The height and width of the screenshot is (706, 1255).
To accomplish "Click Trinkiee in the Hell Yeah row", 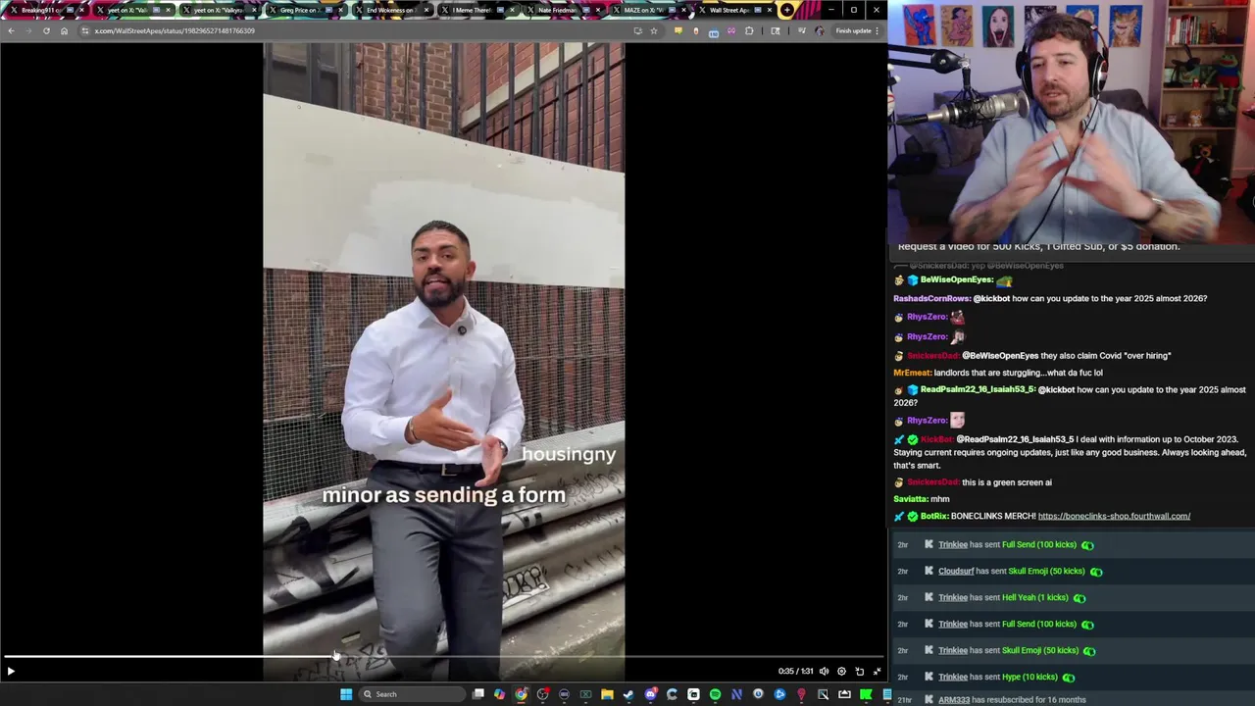I will pos(953,597).
